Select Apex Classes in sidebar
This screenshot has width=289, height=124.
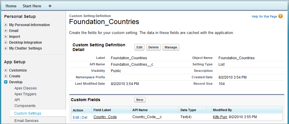tap(25, 88)
